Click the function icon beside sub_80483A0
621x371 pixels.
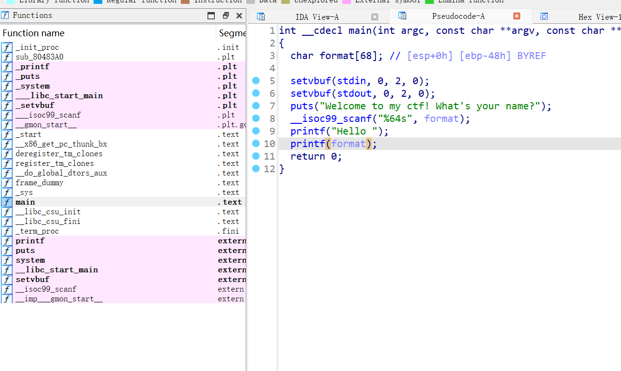point(7,57)
